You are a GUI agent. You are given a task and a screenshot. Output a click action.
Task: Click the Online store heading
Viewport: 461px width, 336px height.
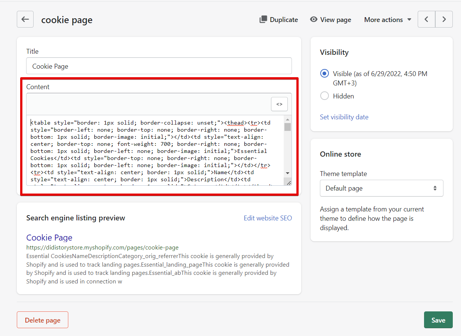340,154
